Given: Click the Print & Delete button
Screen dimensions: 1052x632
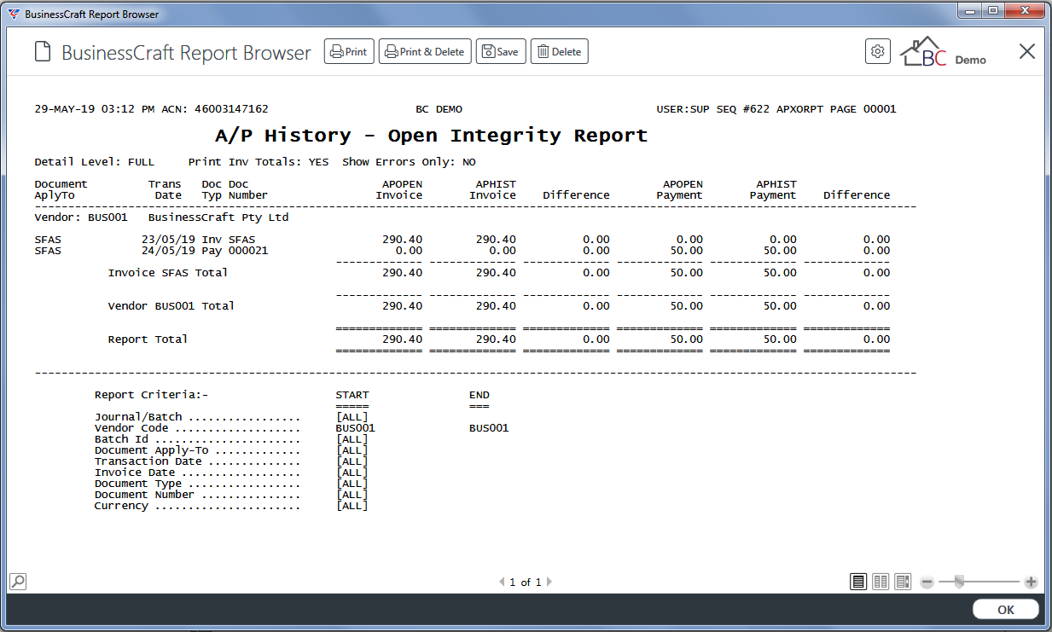Looking at the screenshot, I should tap(425, 52).
